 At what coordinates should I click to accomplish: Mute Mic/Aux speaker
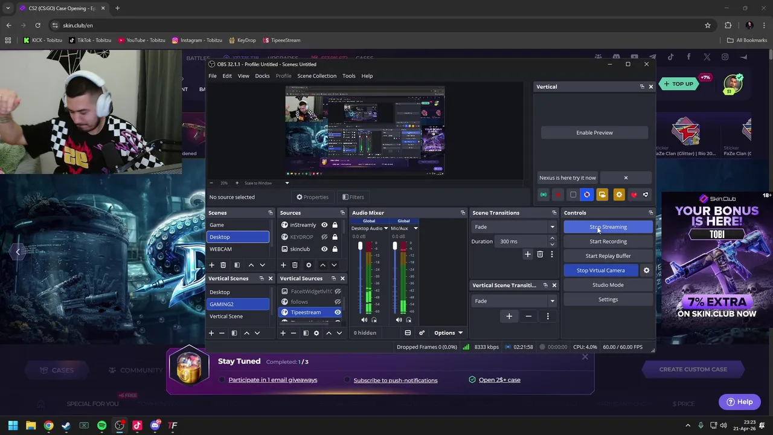click(x=399, y=320)
